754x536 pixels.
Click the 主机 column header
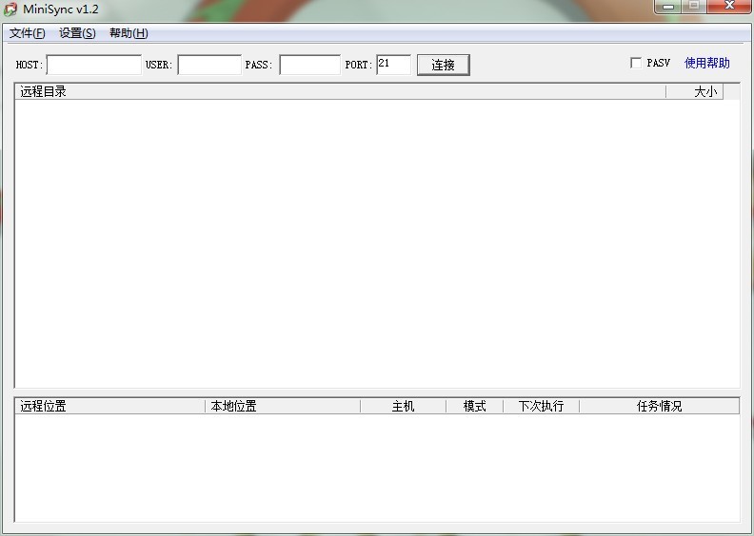coord(403,406)
